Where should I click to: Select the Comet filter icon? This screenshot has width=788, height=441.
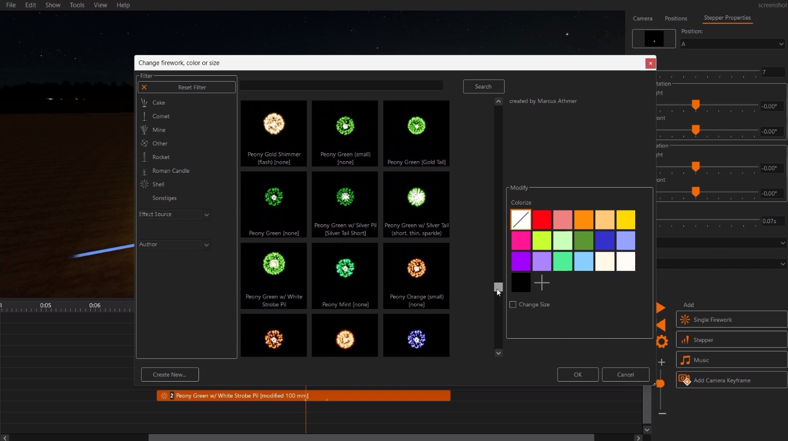[x=144, y=116]
